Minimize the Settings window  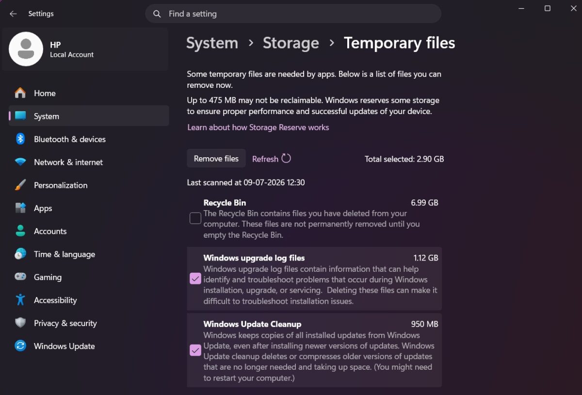tap(521, 9)
